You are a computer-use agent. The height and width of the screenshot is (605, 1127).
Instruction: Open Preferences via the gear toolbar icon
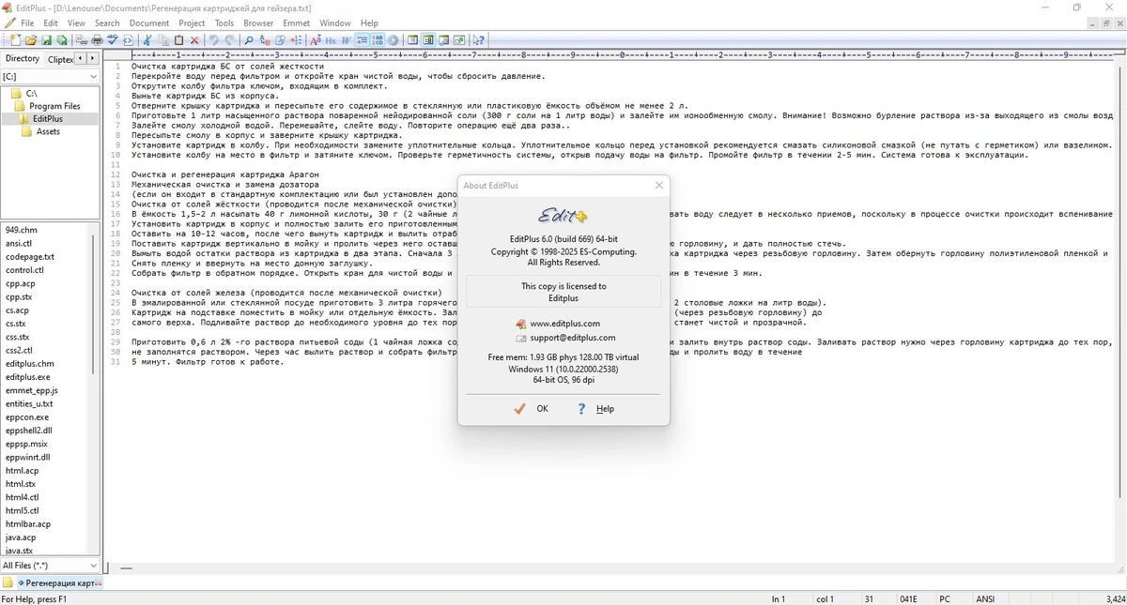pyautogui.click(x=393, y=40)
